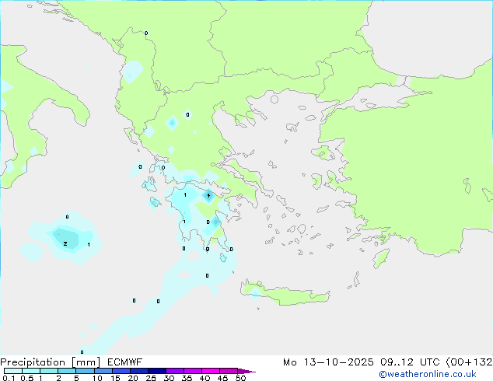Click the lightest 0.1 mm legend swatch

[8, 372]
